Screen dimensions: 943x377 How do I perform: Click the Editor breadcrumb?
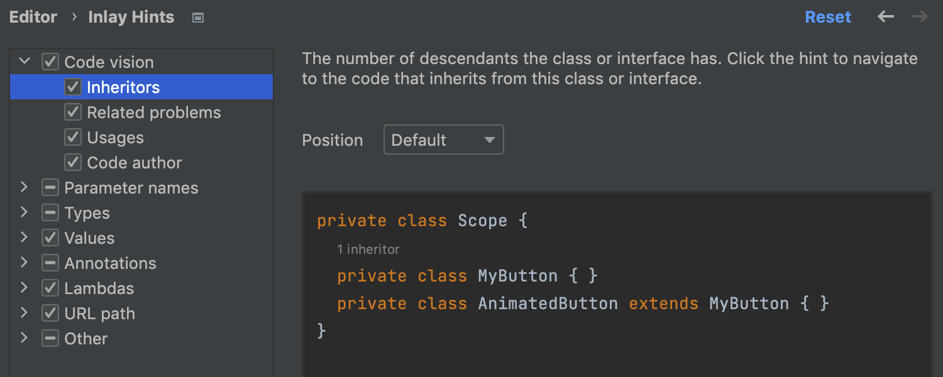click(x=33, y=17)
